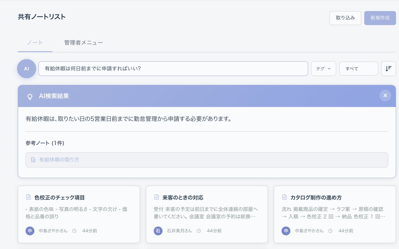
Task: Click the 新規作成 button
Action: pyautogui.click(x=380, y=18)
